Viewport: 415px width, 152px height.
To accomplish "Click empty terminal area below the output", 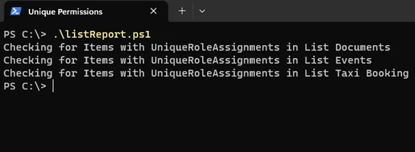I will pyautogui.click(x=207, y=121).
